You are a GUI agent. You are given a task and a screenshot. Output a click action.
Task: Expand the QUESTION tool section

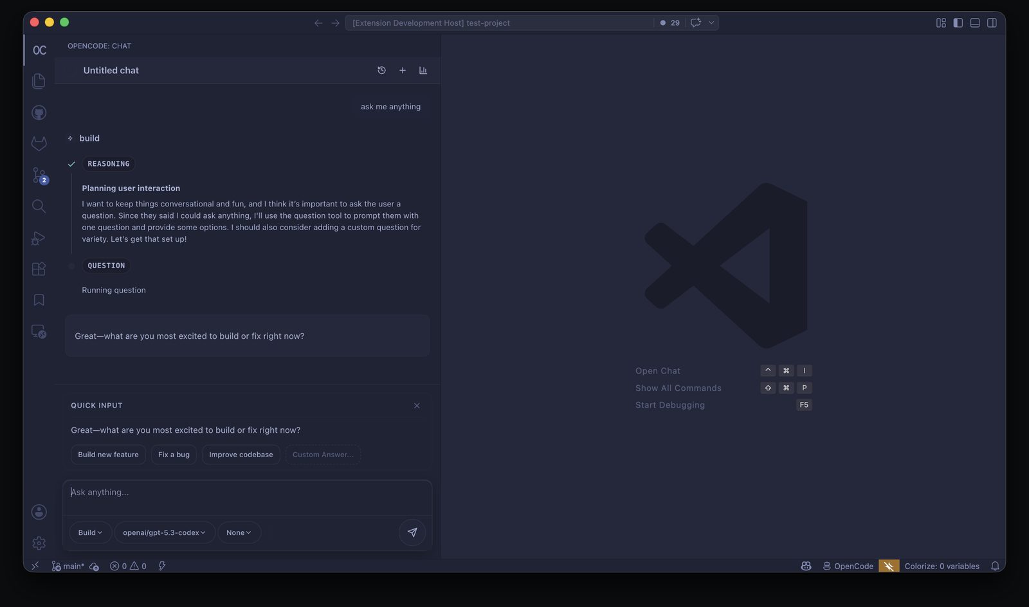coord(106,266)
